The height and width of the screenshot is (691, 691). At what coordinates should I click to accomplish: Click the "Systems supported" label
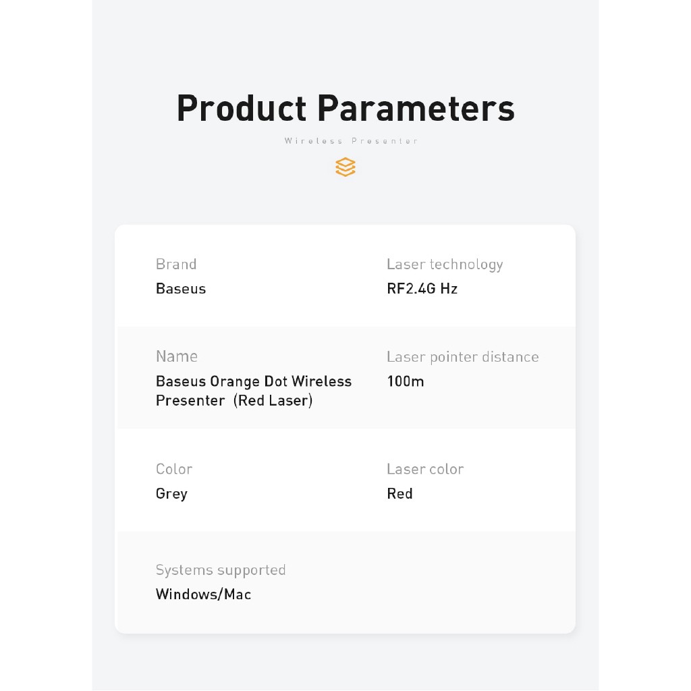point(221,570)
